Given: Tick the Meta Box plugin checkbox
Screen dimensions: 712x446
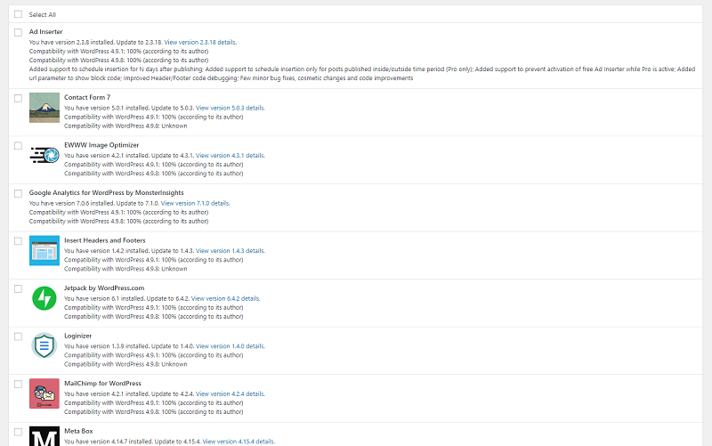Looking at the screenshot, I should click(x=18, y=432).
